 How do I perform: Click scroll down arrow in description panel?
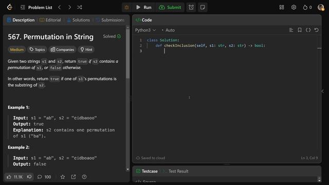(127, 169)
